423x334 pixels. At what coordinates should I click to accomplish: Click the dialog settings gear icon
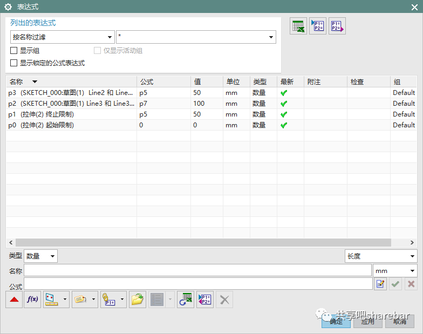[x=8, y=6]
